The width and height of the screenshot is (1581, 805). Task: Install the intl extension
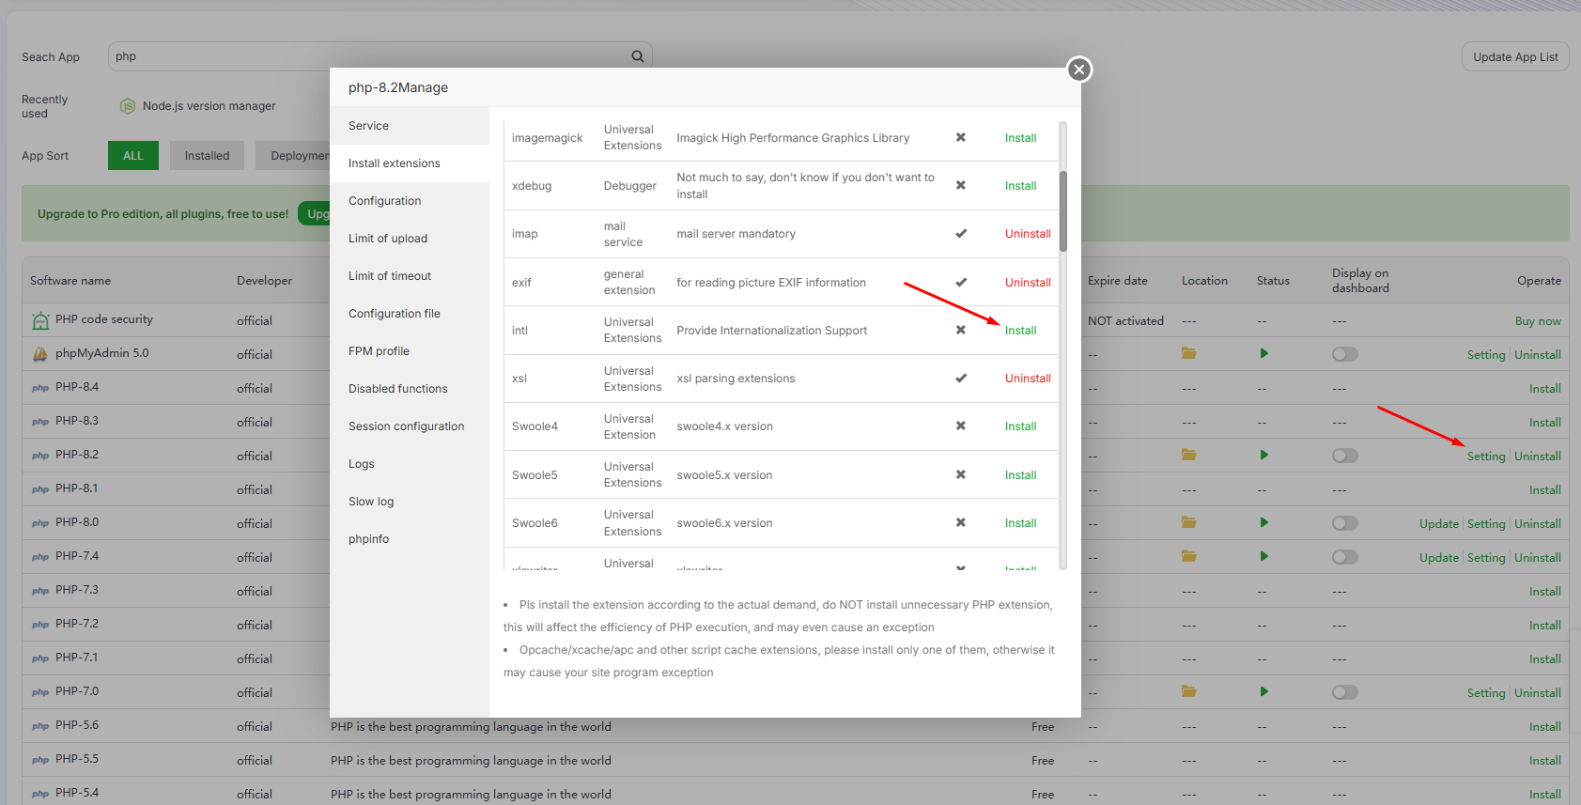click(x=1020, y=331)
